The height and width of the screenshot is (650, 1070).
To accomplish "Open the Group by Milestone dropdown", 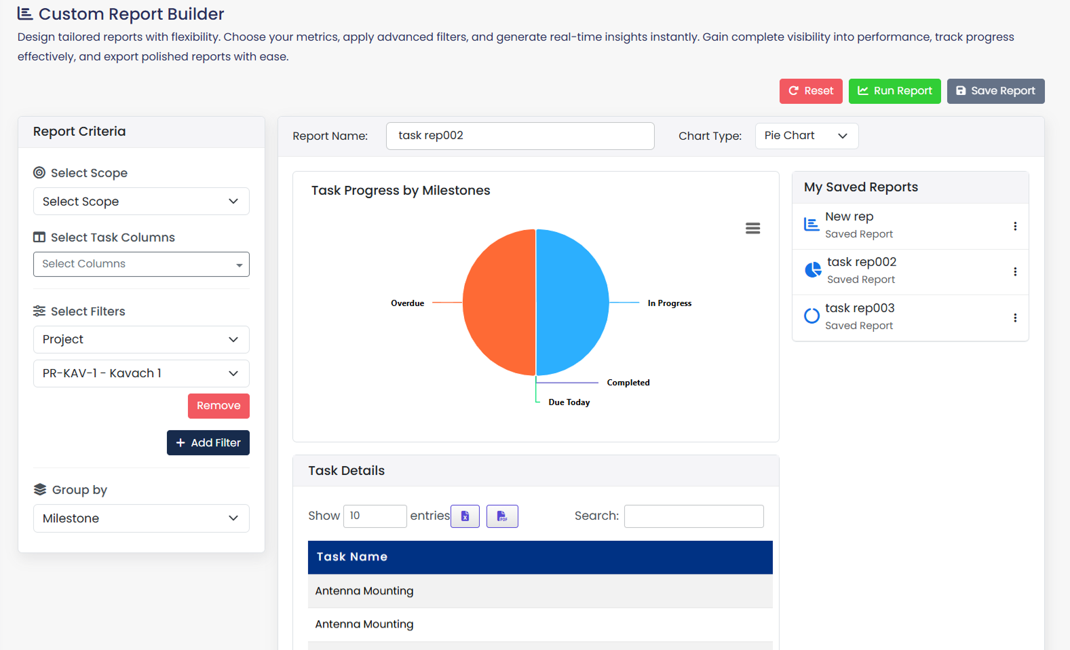I will click(141, 518).
